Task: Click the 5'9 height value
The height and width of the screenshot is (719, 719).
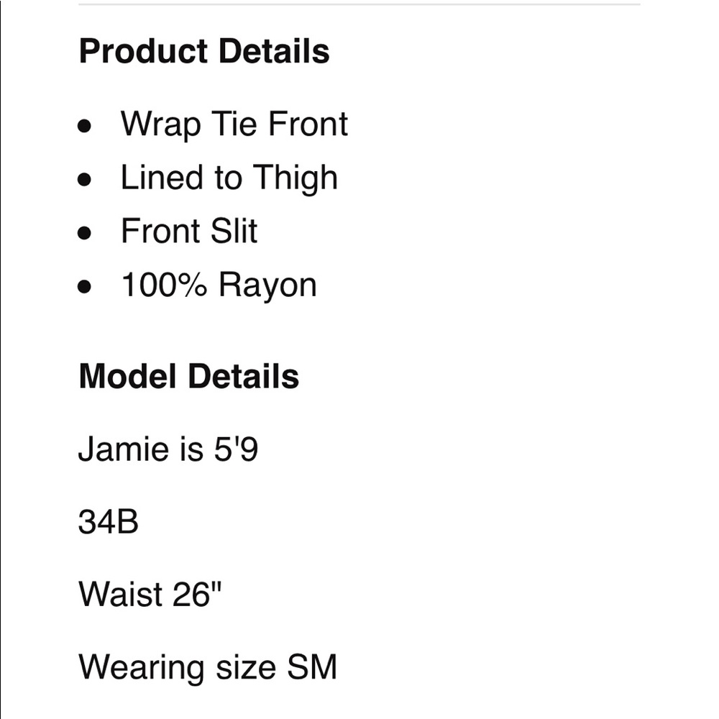Action: [234, 451]
